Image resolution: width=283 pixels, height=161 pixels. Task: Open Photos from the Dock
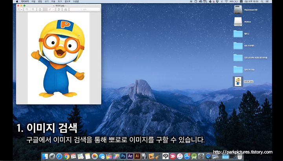[95, 156]
